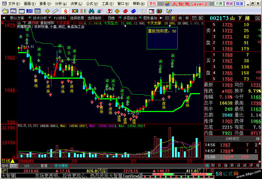Click the red circle icon
The image size is (262, 179).
click(x=125, y=11)
